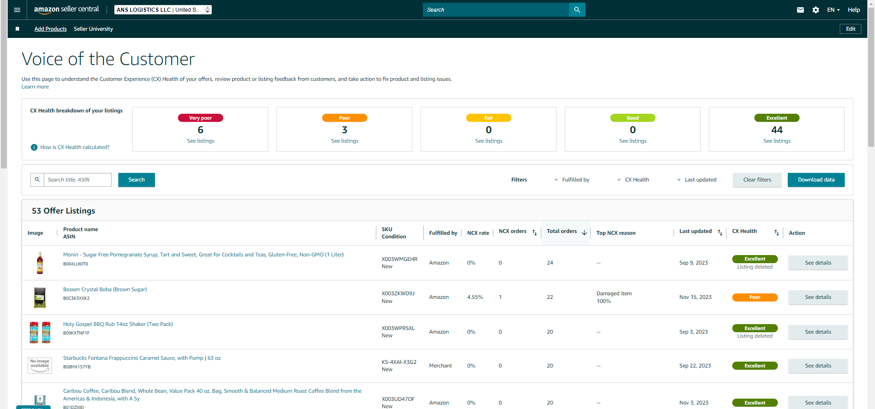This screenshot has width=875, height=409.
Task: See details for Holy Gospel BBQ Rub row
Action: point(818,332)
